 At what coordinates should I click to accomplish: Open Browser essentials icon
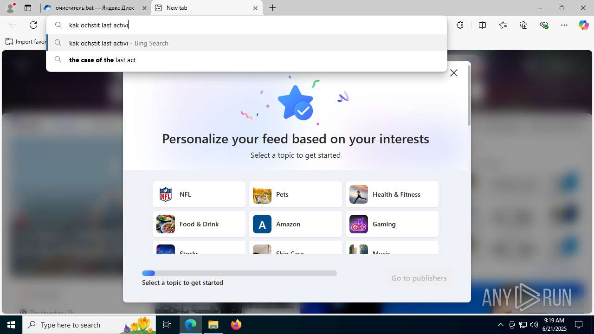(x=544, y=25)
